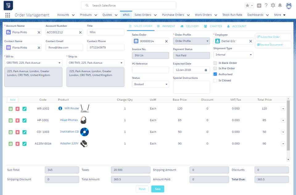Screen dimensions: 296x195
Task: Clear the Employee Daniel Eric lookup
Action: coord(250,41)
